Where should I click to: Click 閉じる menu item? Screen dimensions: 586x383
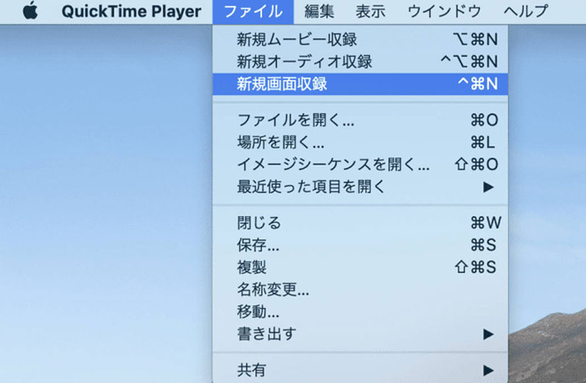(360, 222)
